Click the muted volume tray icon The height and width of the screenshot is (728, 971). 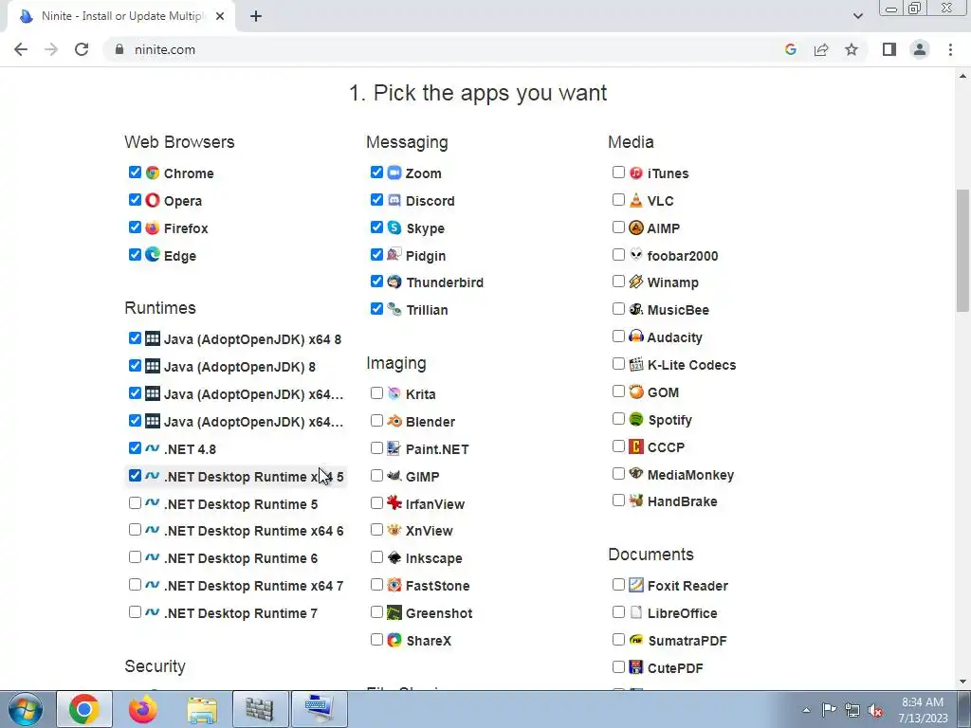875,710
